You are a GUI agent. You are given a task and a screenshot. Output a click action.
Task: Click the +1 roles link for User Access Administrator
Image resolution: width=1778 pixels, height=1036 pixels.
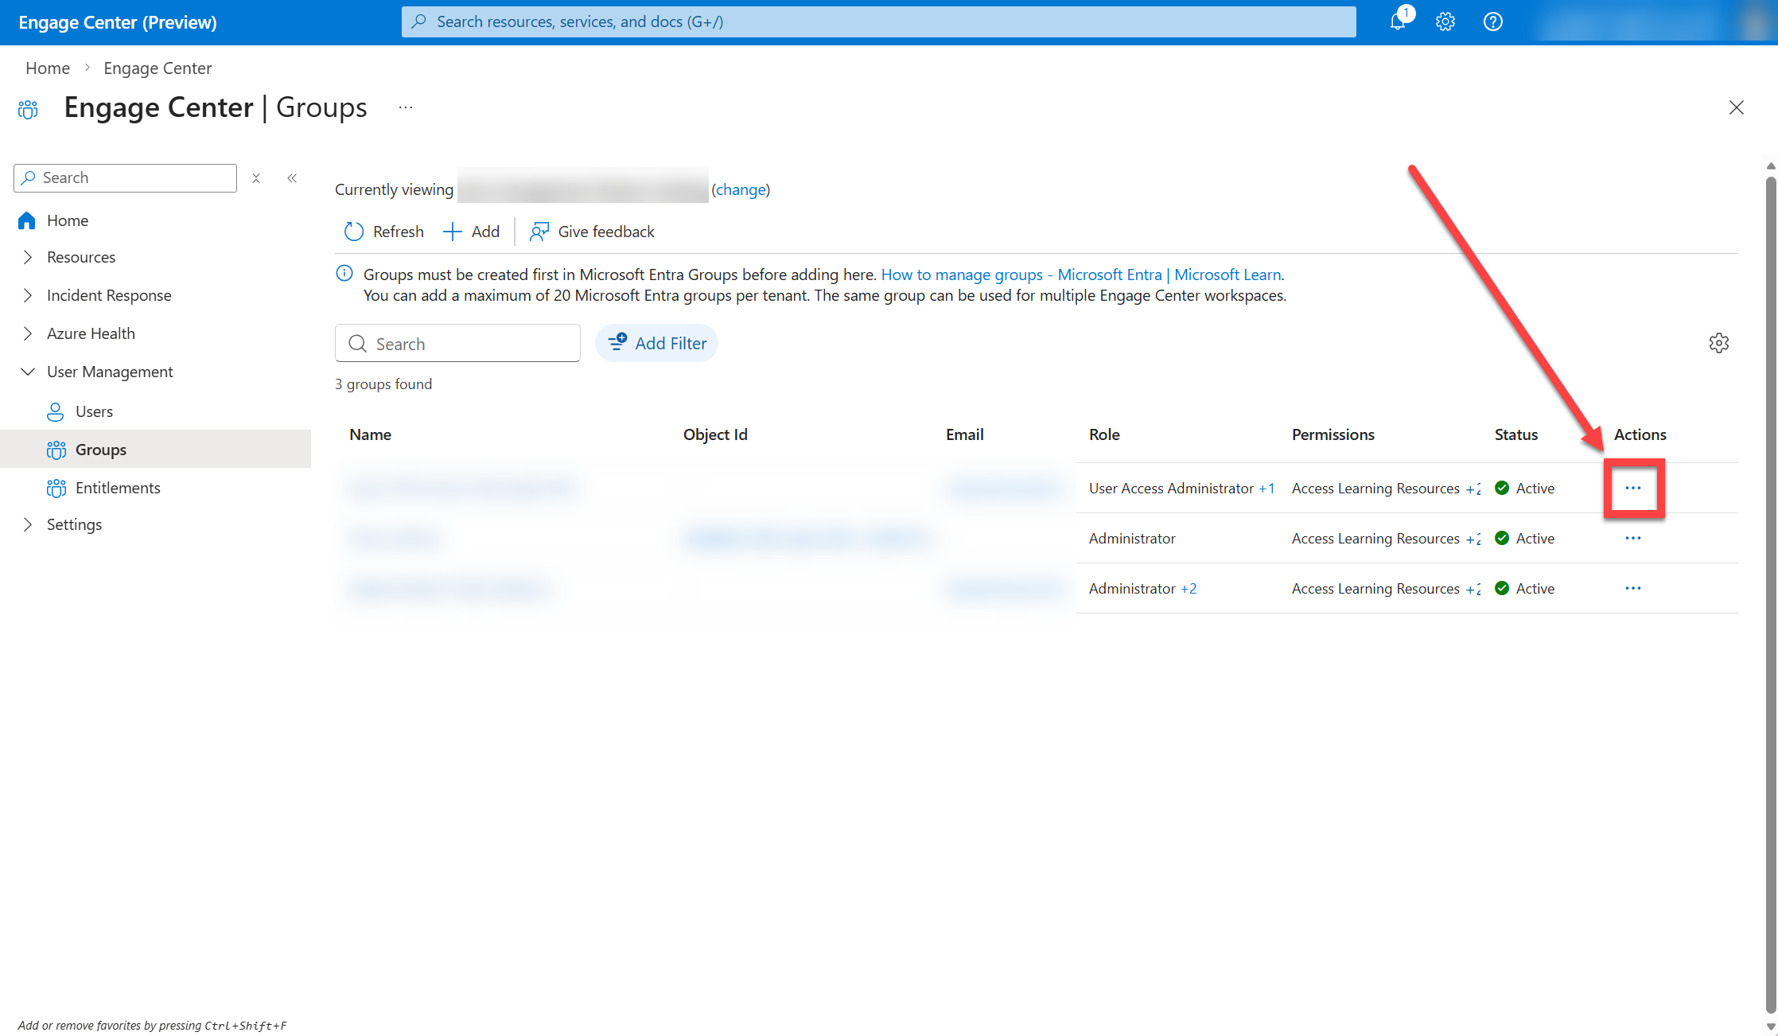coord(1266,489)
